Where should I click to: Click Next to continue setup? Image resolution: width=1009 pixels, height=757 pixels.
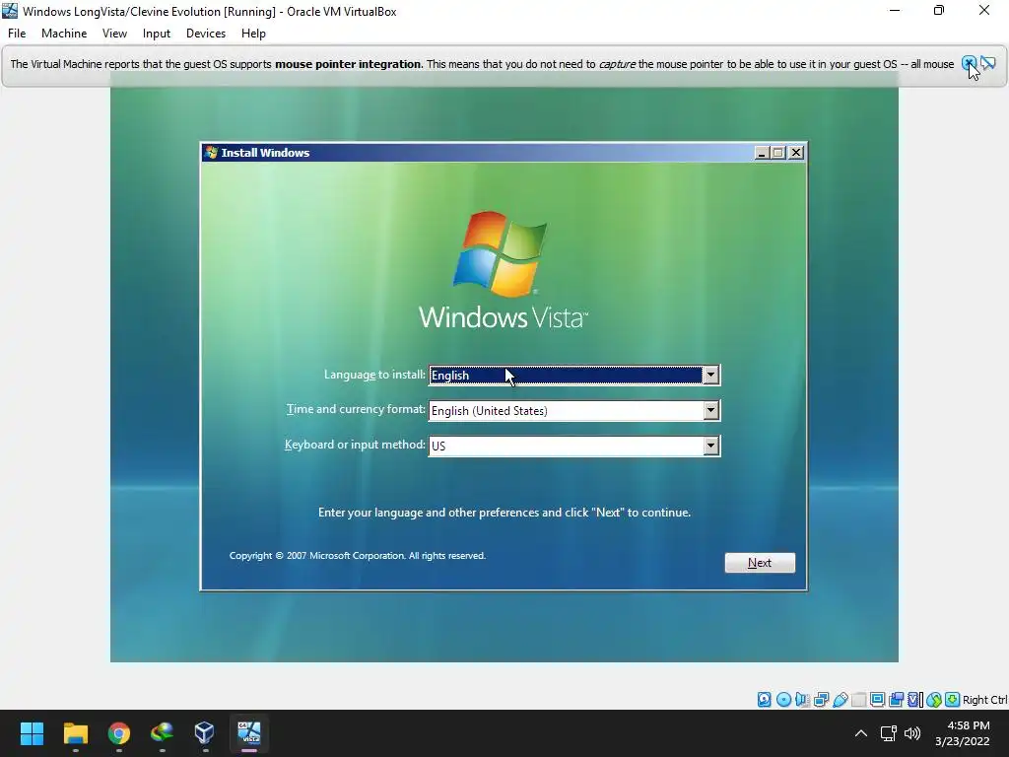click(760, 563)
